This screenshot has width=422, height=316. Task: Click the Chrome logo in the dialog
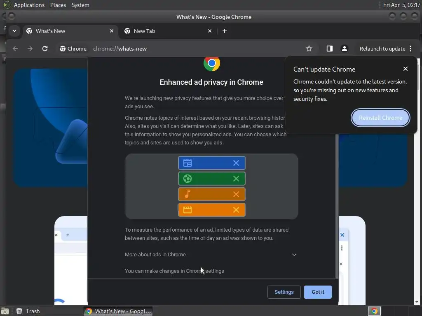[212, 64]
